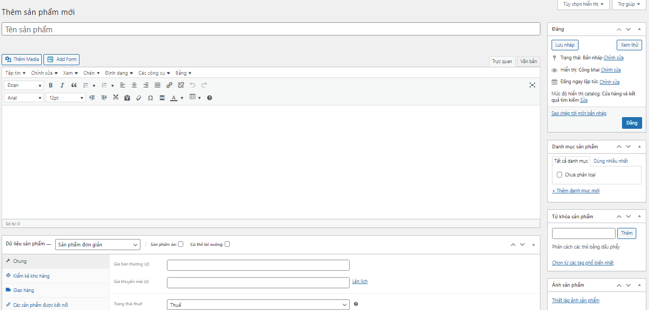649x310 pixels.
Task: Insert a blockquote
Action: pos(74,85)
